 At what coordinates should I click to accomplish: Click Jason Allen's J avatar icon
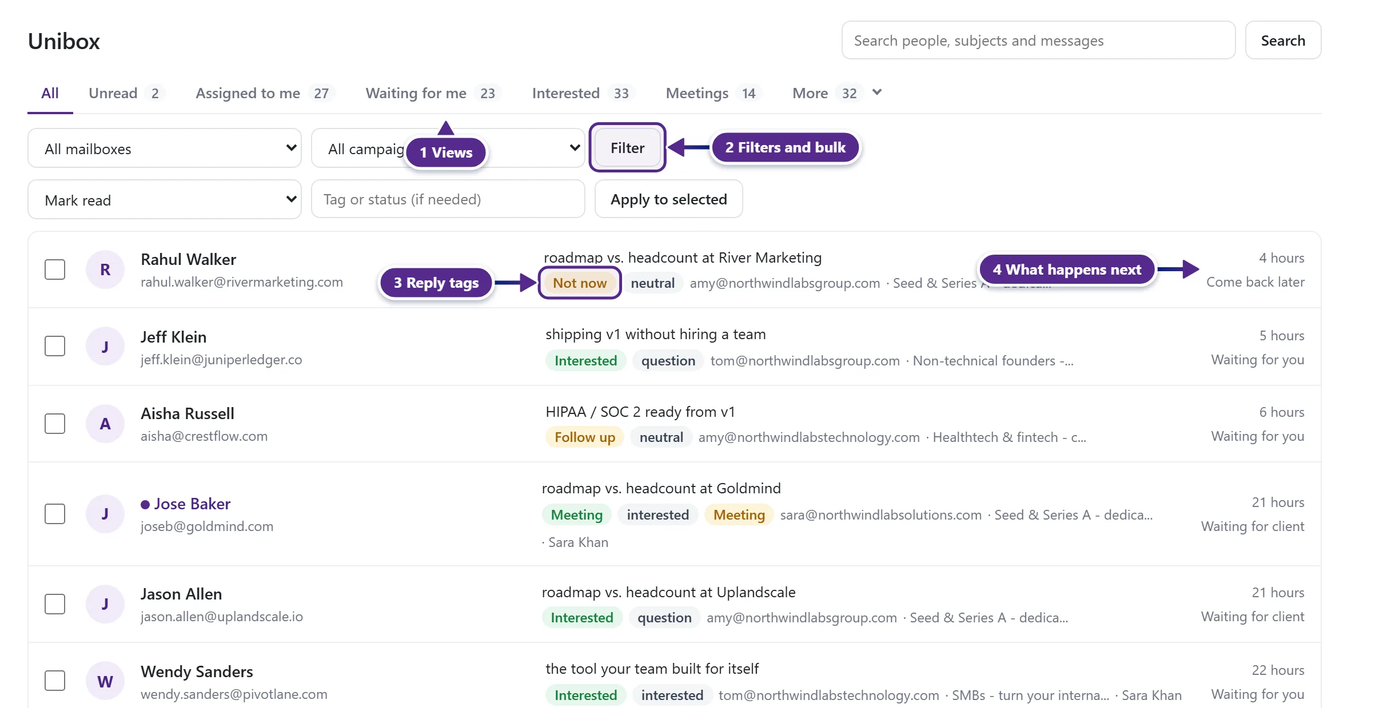[x=105, y=604]
